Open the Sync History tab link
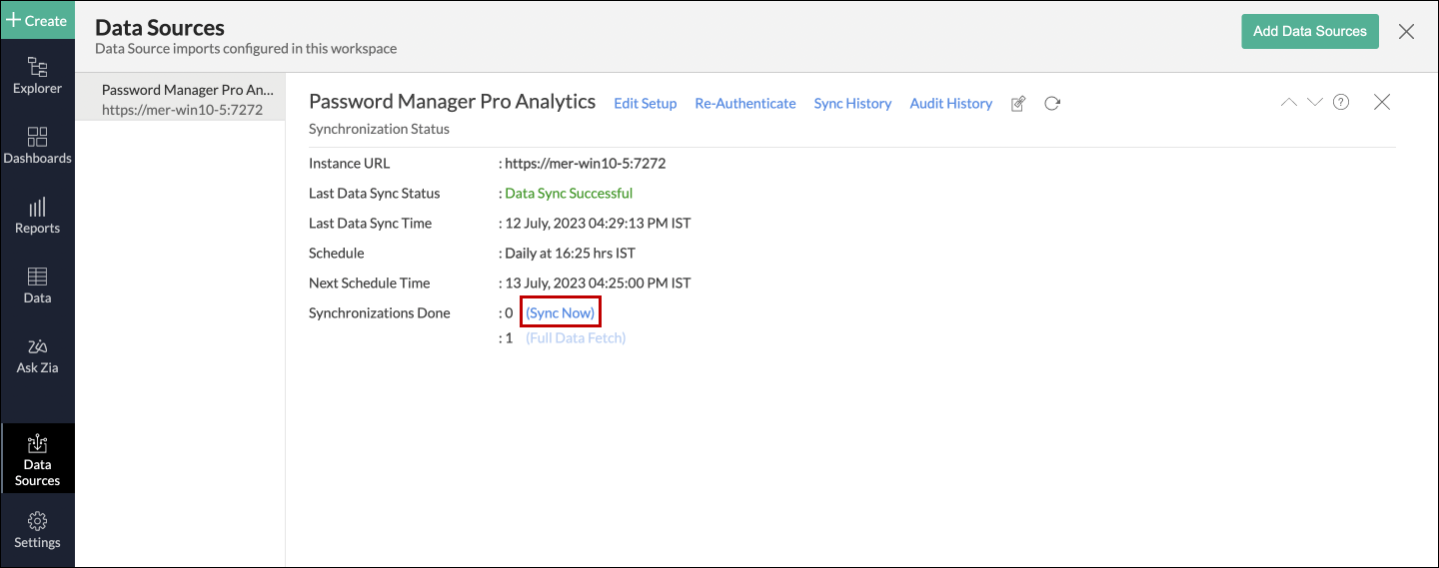1439x568 pixels. [x=852, y=103]
